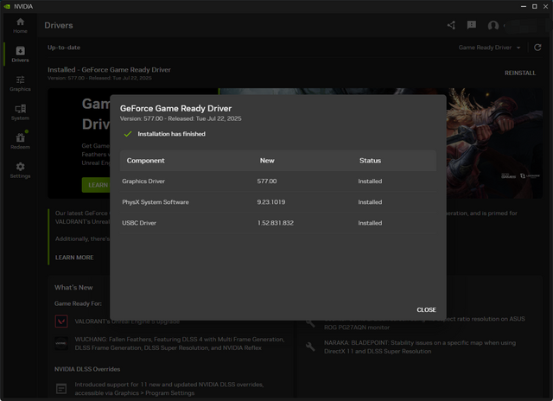Minimize the NVIDIA app window
Image resolution: width=553 pixels, height=401 pixels.
(x=524, y=6)
